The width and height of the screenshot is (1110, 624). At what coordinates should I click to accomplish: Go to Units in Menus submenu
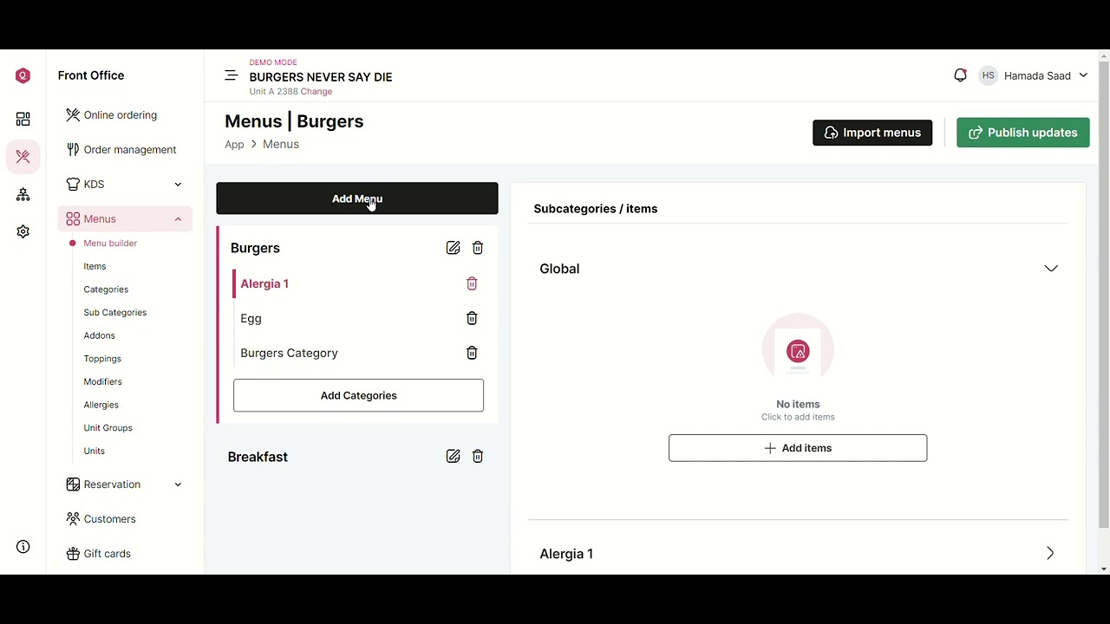point(94,452)
